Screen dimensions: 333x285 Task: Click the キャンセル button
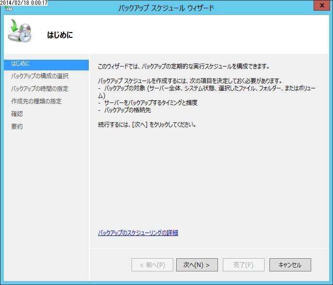click(290, 265)
